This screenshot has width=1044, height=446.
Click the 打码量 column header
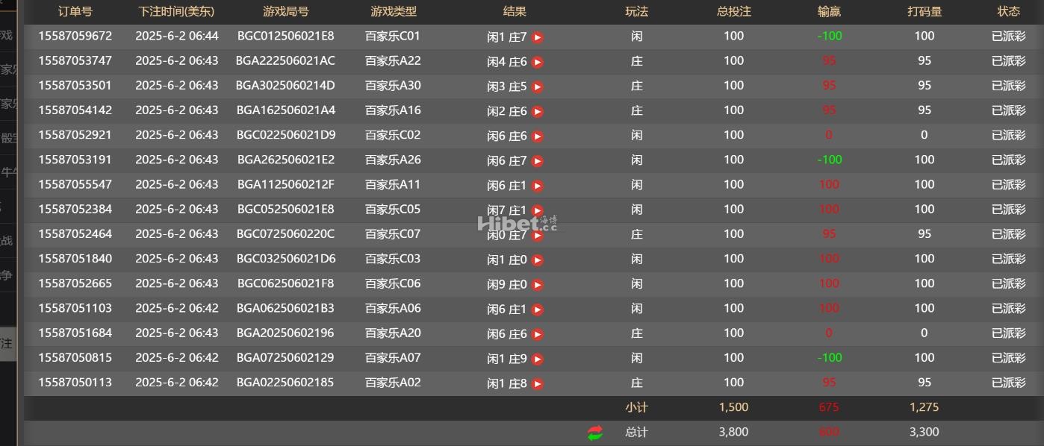[924, 11]
